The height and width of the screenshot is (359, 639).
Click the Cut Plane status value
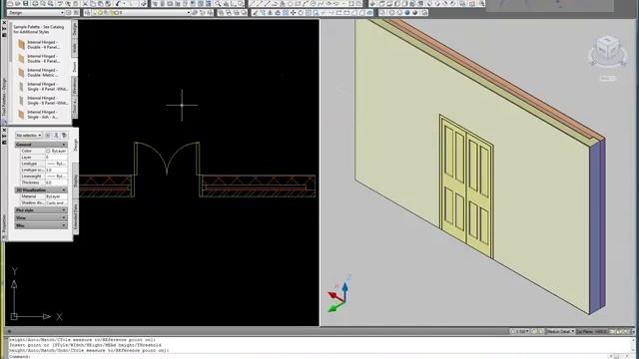(592, 332)
